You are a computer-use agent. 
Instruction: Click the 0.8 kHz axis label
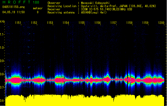pos(2,74)
